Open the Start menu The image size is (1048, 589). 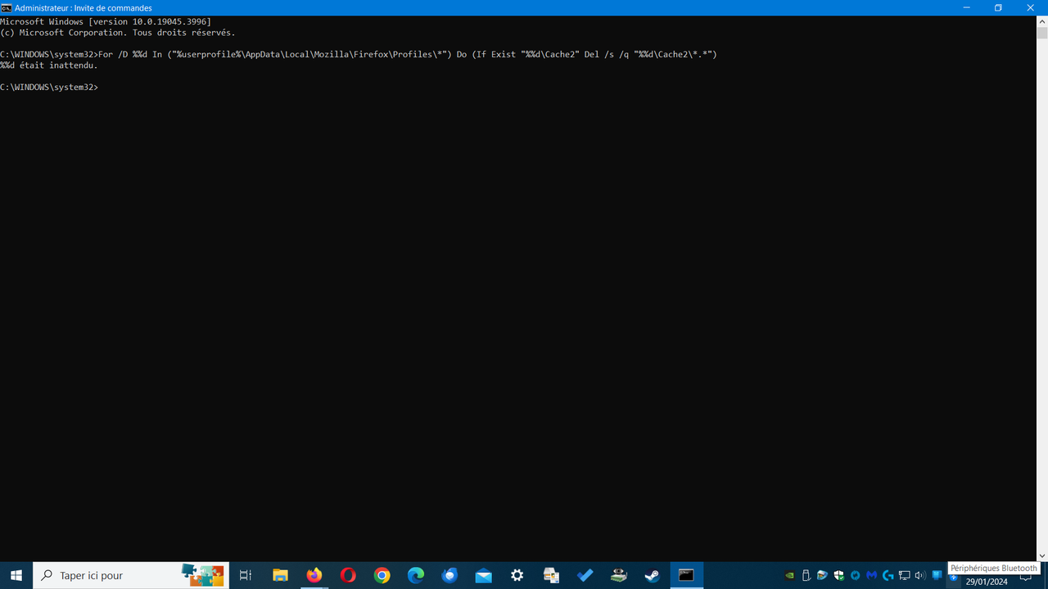[16, 575]
